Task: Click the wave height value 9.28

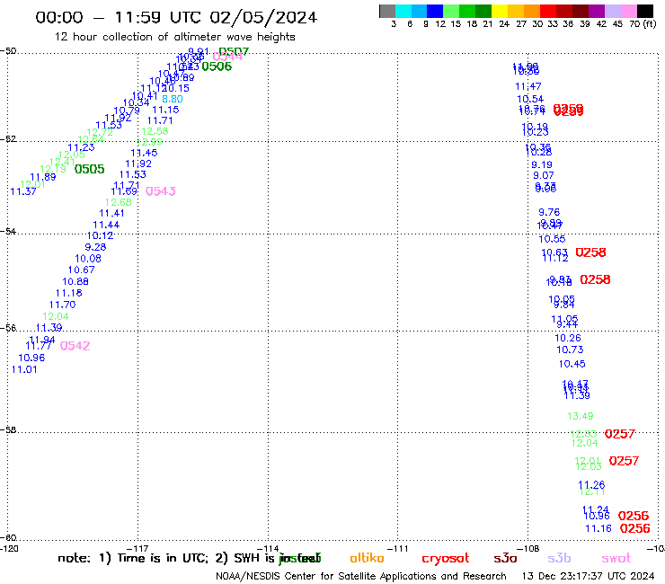Action: click(x=95, y=247)
